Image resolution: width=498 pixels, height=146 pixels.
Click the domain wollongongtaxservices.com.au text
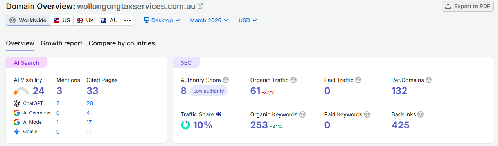(136, 6)
